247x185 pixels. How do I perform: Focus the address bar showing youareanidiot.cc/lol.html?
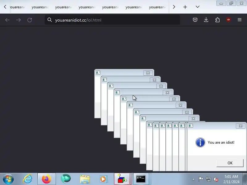pyautogui.click(x=112, y=20)
